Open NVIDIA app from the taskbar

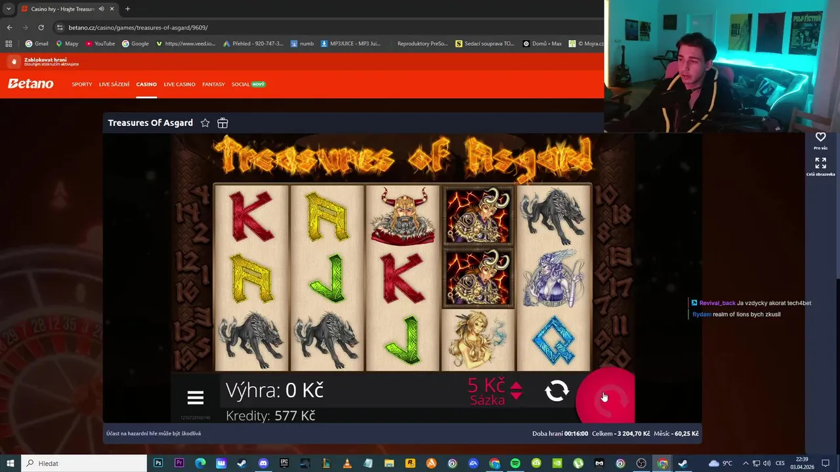coord(557,463)
